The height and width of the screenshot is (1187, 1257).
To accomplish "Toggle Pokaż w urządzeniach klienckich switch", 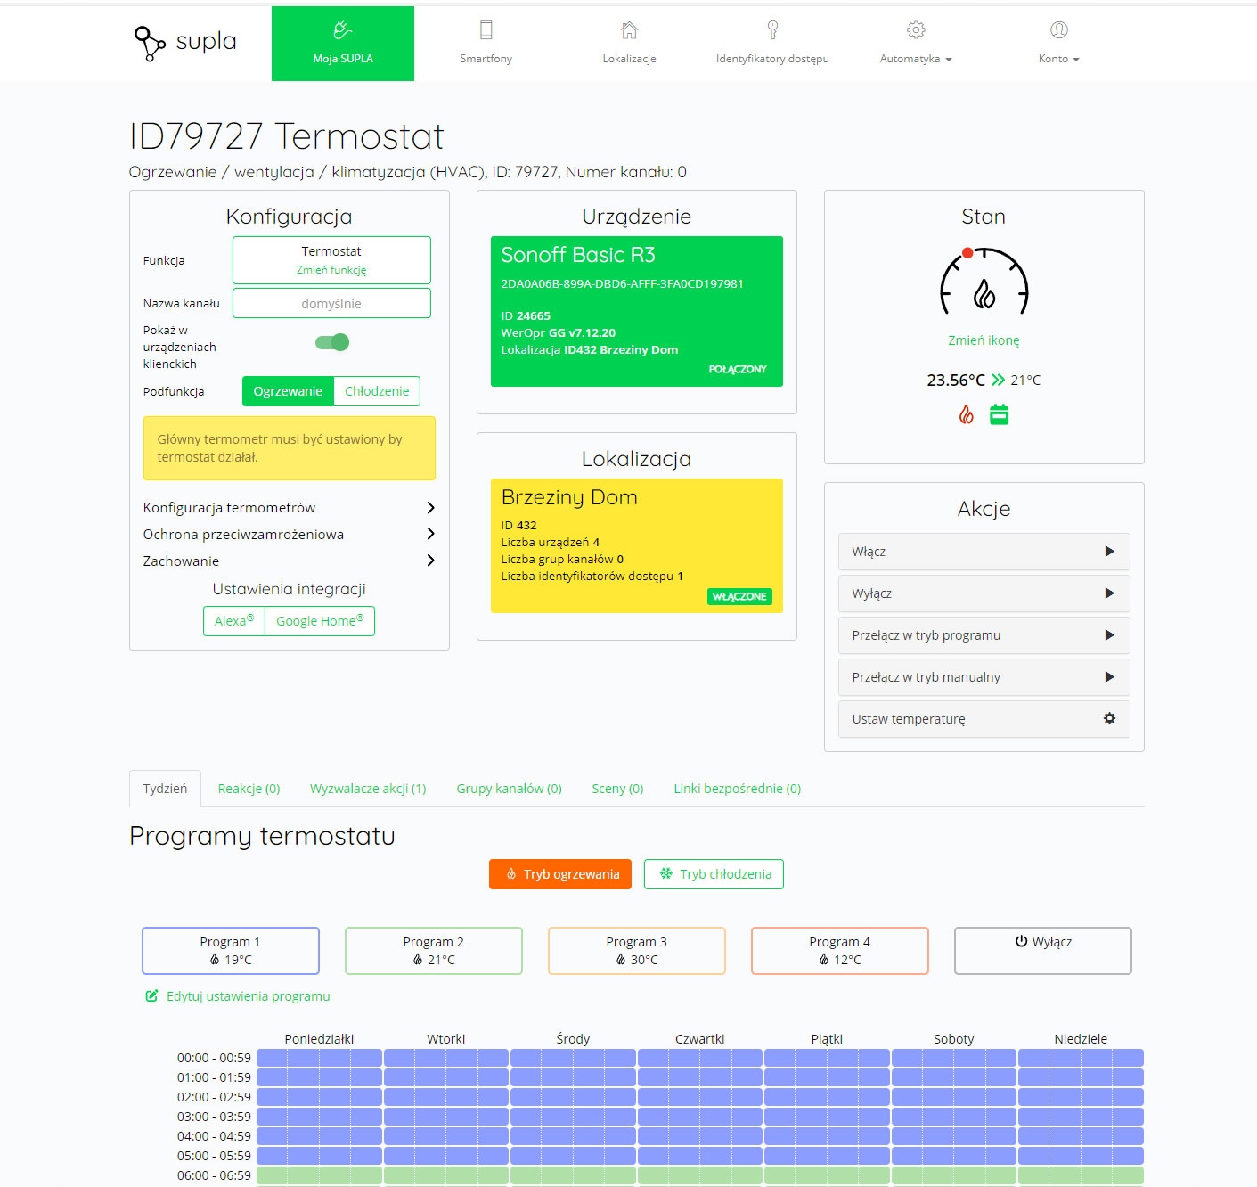I will [x=332, y=342].
